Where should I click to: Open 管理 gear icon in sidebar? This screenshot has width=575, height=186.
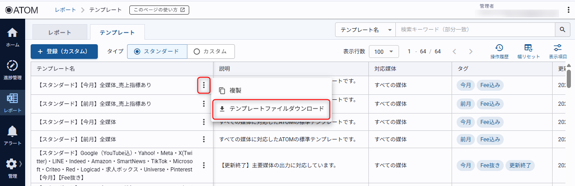(12, 168)
